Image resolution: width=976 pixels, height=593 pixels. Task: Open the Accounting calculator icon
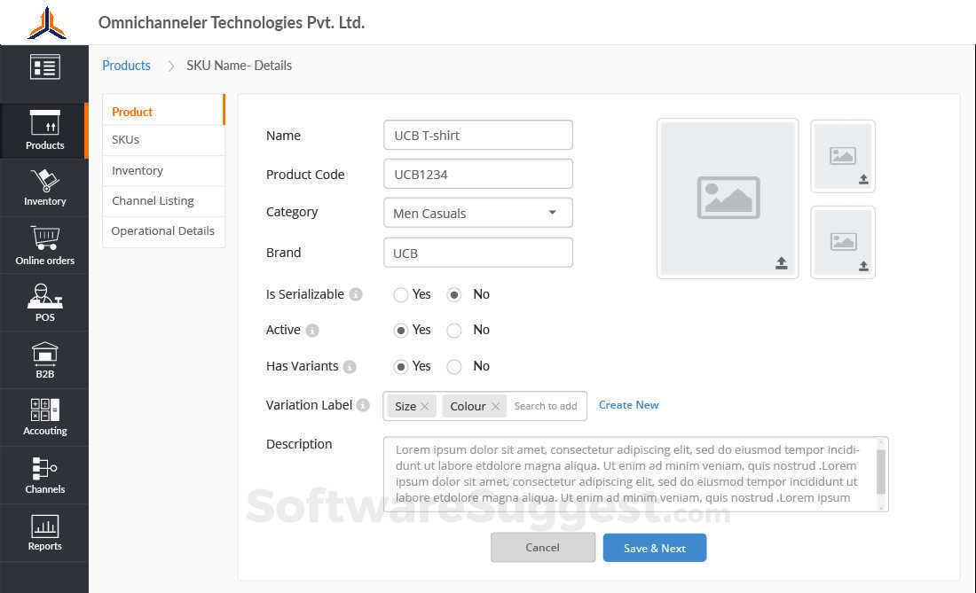pos(44,410)
